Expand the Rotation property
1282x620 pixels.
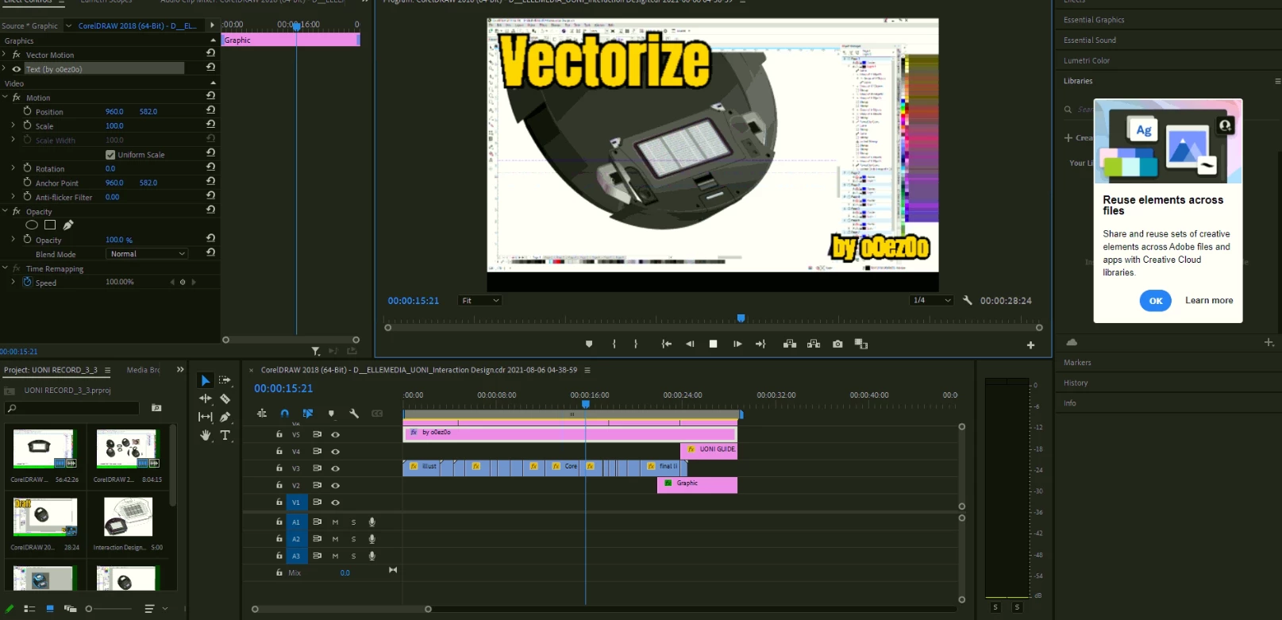coord(13,168)
